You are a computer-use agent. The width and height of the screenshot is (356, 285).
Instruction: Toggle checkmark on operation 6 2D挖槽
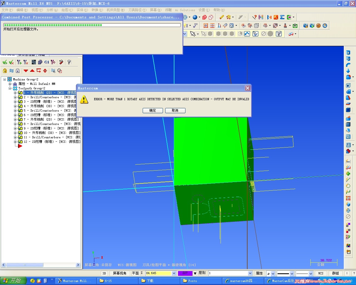[x=20, y=115]
